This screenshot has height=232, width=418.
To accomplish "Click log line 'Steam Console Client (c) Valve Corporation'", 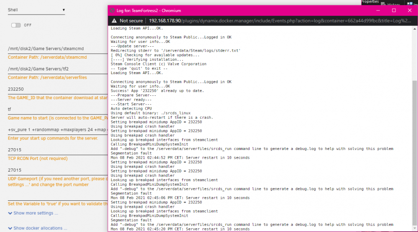I will tap(158, 64).
